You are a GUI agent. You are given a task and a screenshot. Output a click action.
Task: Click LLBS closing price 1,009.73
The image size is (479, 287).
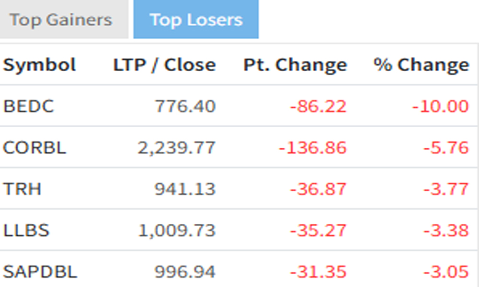click(x=177, y=230)
